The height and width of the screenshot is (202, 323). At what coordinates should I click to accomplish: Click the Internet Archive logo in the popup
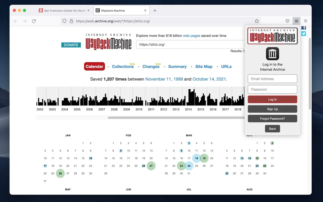272,54
